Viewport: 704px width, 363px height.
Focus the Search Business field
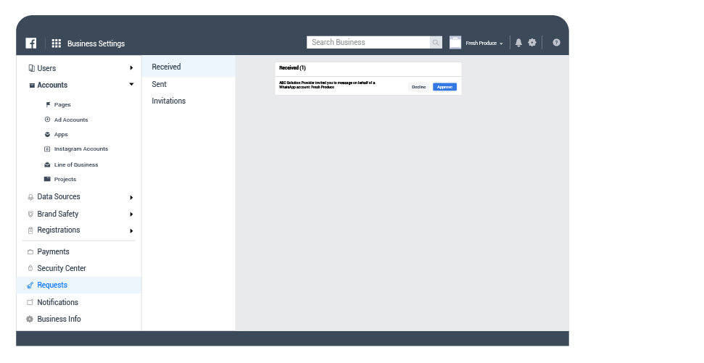(368, 43)
